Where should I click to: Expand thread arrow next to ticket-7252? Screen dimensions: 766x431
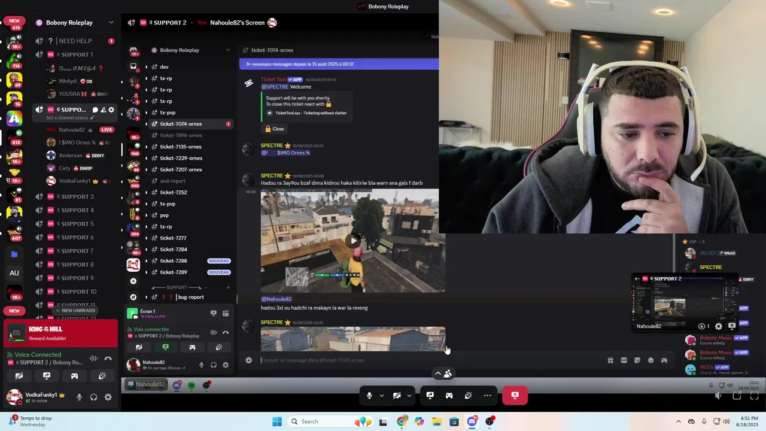pos(146,193)
